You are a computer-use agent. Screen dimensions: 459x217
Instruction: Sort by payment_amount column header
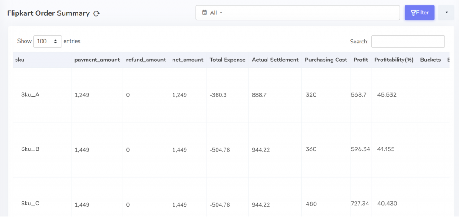[97, 60]
